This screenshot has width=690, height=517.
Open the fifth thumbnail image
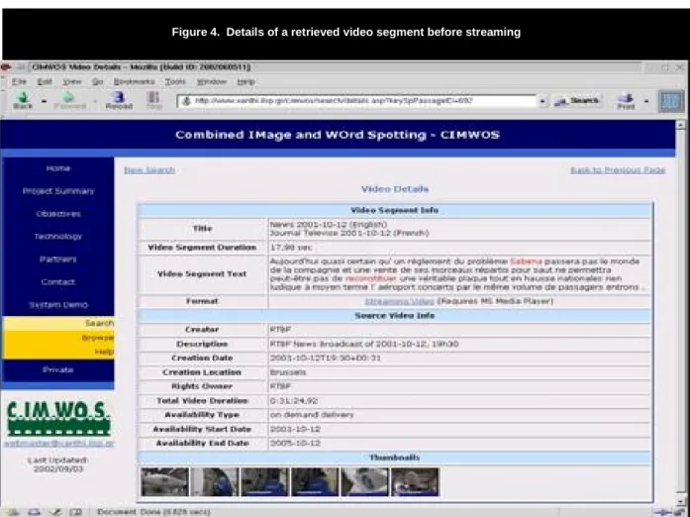(x=365, y=482)
